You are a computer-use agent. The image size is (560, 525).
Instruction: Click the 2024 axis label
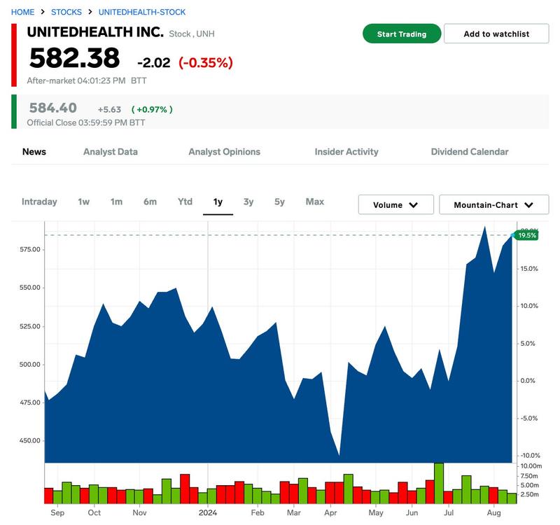click(x=208, y=512)
